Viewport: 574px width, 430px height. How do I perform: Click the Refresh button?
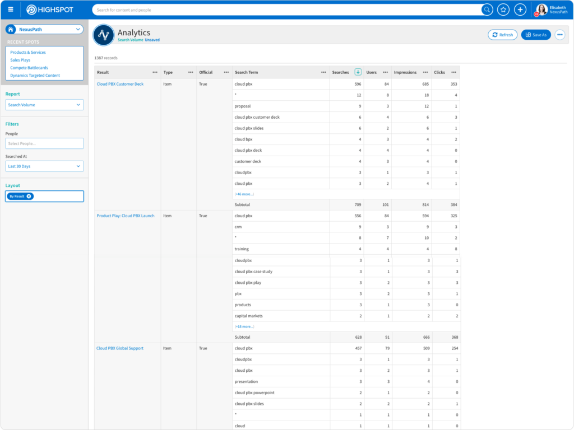(502, 35)
